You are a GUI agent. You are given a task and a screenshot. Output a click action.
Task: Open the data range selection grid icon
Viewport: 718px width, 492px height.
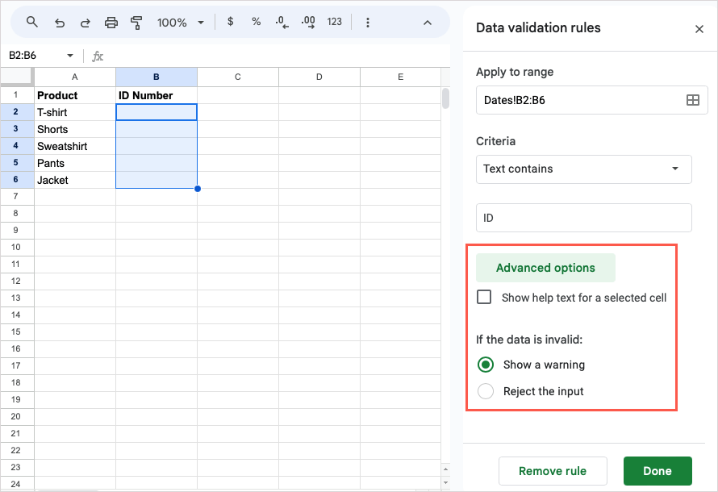click(x=692, y=100)
